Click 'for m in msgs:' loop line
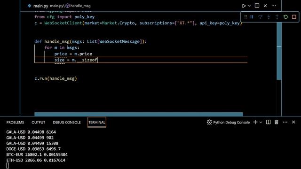The height and width of the screenshot is (169, 301). [62, 48]
